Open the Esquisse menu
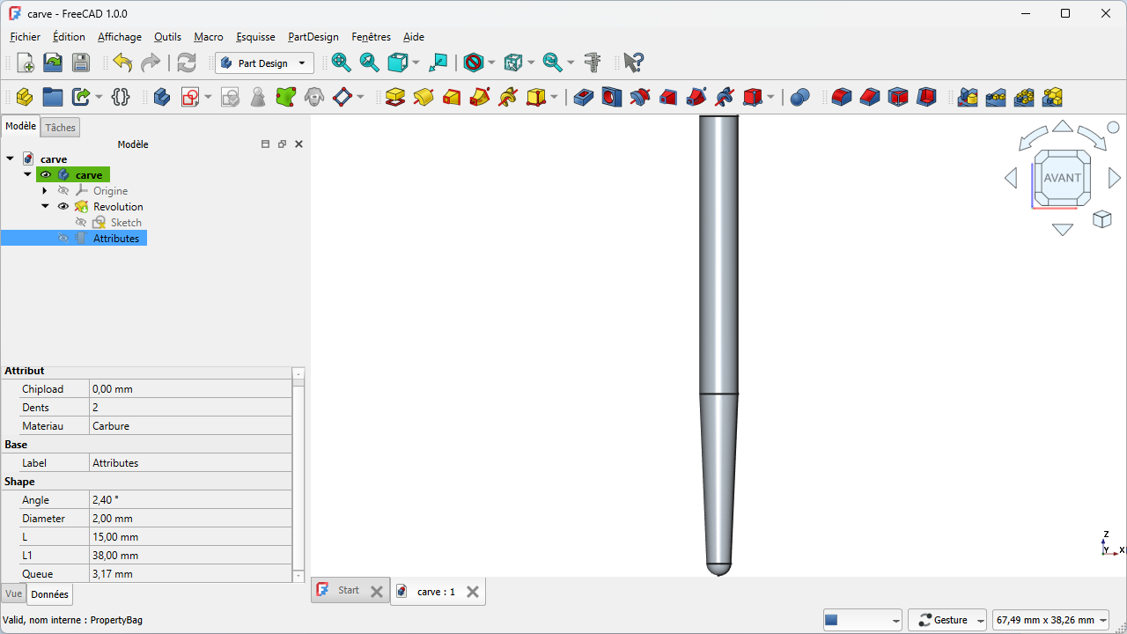The image size is (1127, 634). (x=255, y=37)
